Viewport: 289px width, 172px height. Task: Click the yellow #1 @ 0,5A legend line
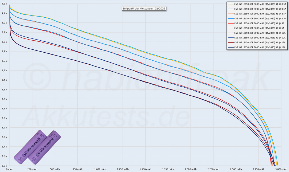(x=230, y=4)
